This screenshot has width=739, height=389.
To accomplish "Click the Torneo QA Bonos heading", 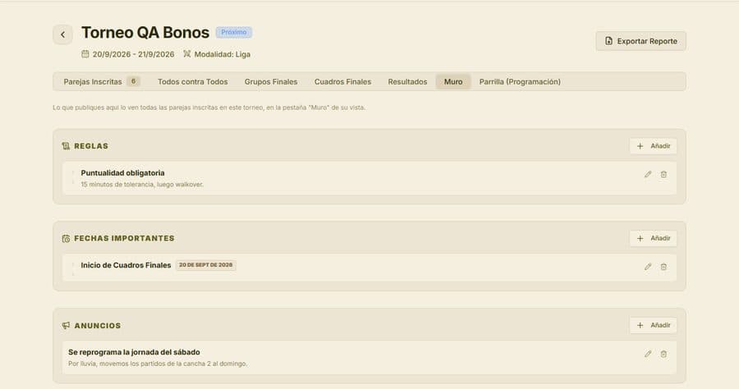I will [x=145, y=33].
